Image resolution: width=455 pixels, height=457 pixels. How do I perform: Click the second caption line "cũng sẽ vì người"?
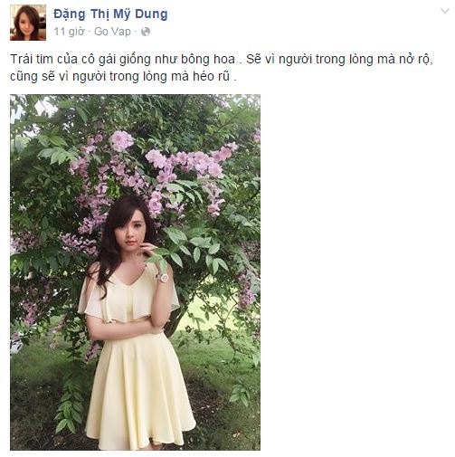point(123,76)
